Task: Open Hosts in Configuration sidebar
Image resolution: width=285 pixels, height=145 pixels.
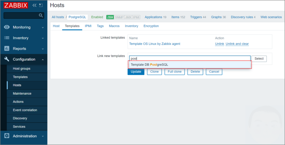Action: [x=27, y=85]
